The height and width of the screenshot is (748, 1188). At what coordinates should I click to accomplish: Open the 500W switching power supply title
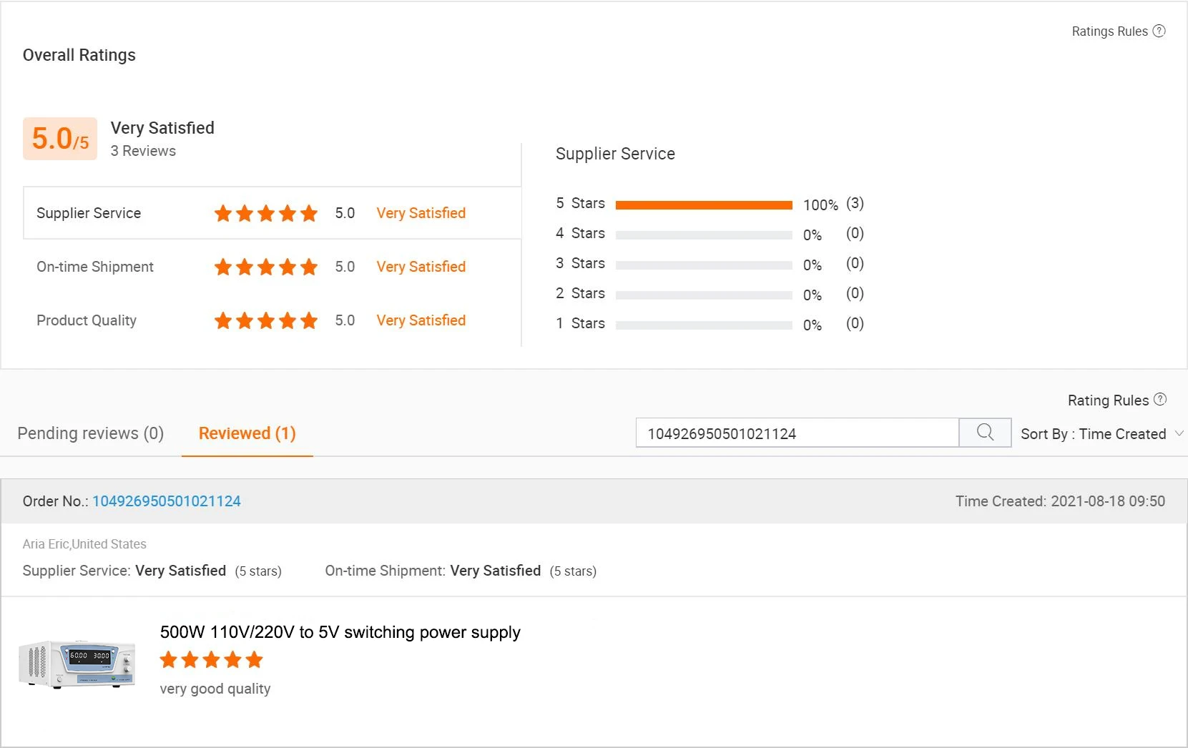[x=340, y=632]
